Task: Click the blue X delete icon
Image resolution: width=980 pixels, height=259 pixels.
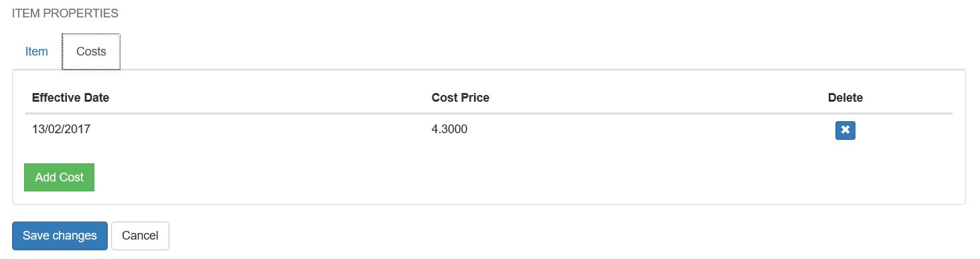Action: (x=845, y=130)
